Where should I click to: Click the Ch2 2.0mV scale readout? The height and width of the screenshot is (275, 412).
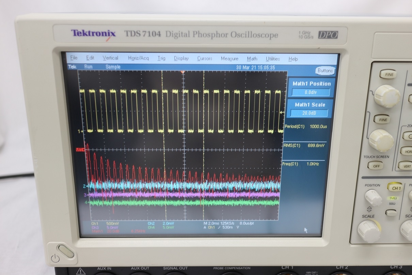[x=161, y=224]
